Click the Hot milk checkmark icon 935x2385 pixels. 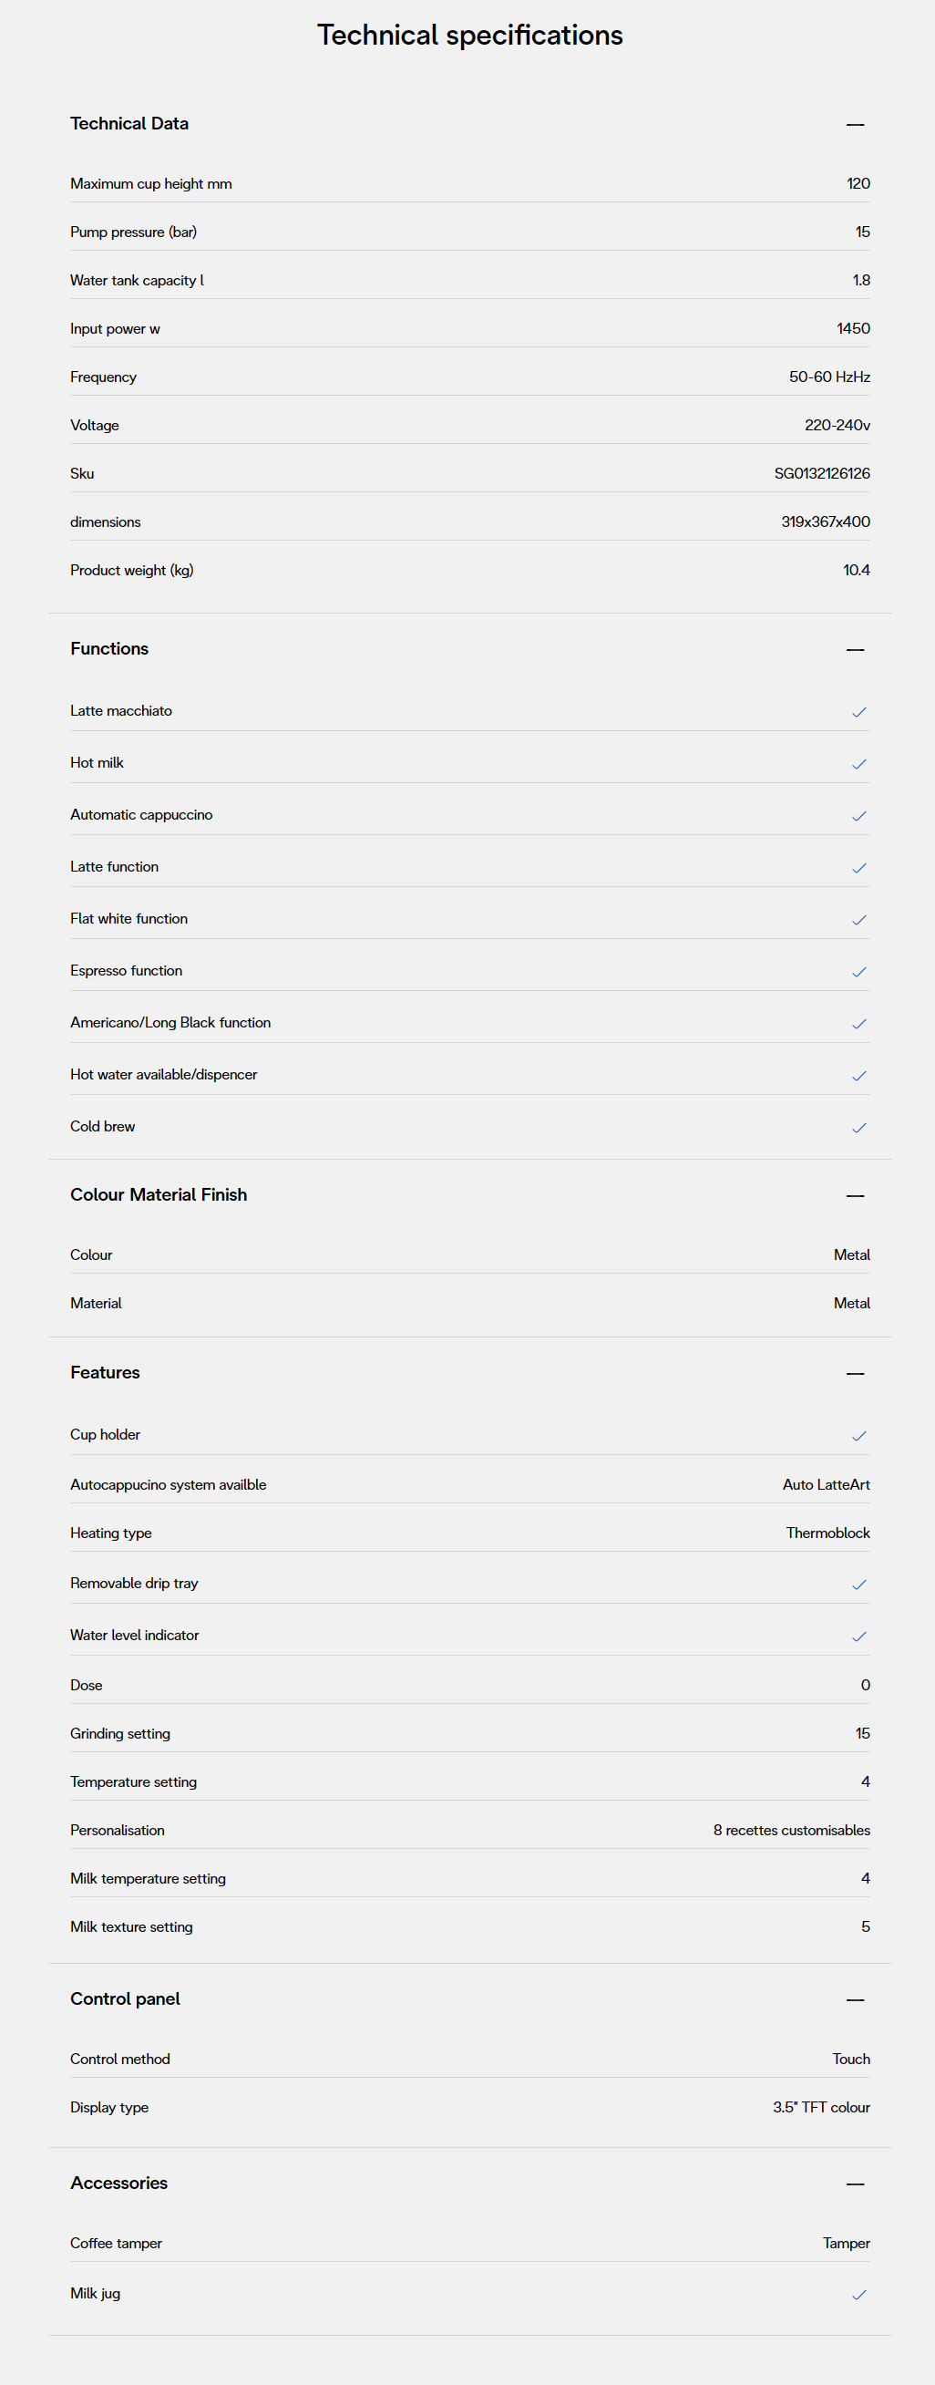[859, 764]
